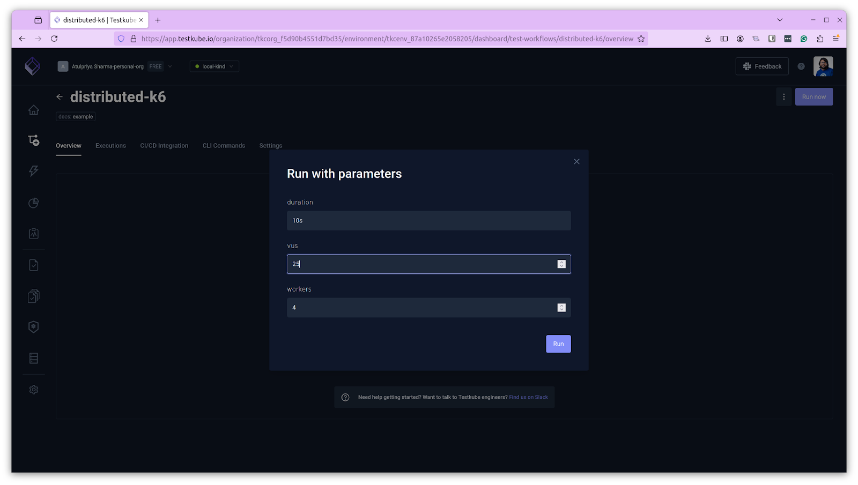The width and height of the screenshot is (858, 485).
Task: Switch to Overview tab
Action: [69, 146]
